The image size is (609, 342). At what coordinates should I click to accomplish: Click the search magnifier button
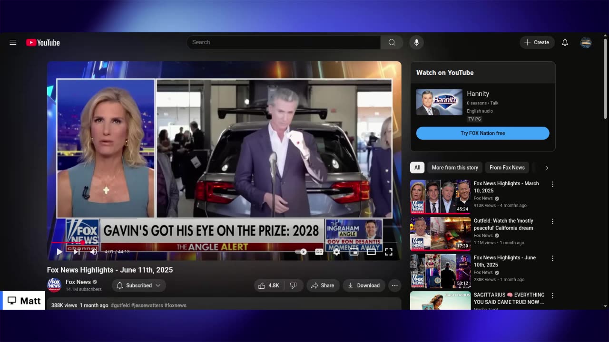392,42
